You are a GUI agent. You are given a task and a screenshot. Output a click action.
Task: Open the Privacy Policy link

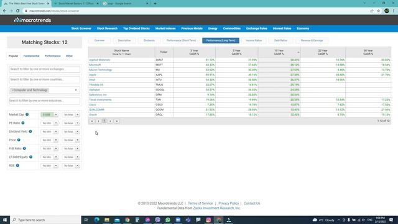[228, 203]
